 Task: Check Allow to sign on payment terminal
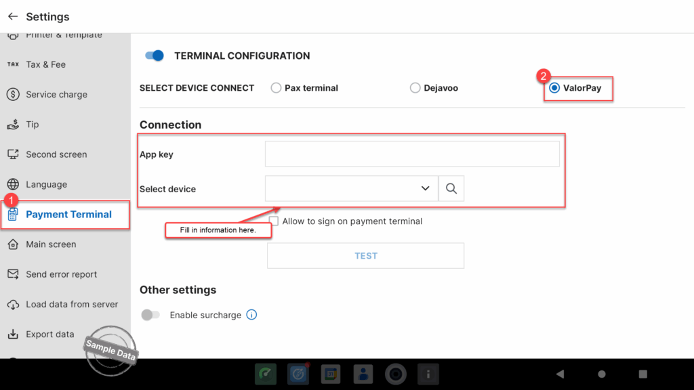(274, 221)
